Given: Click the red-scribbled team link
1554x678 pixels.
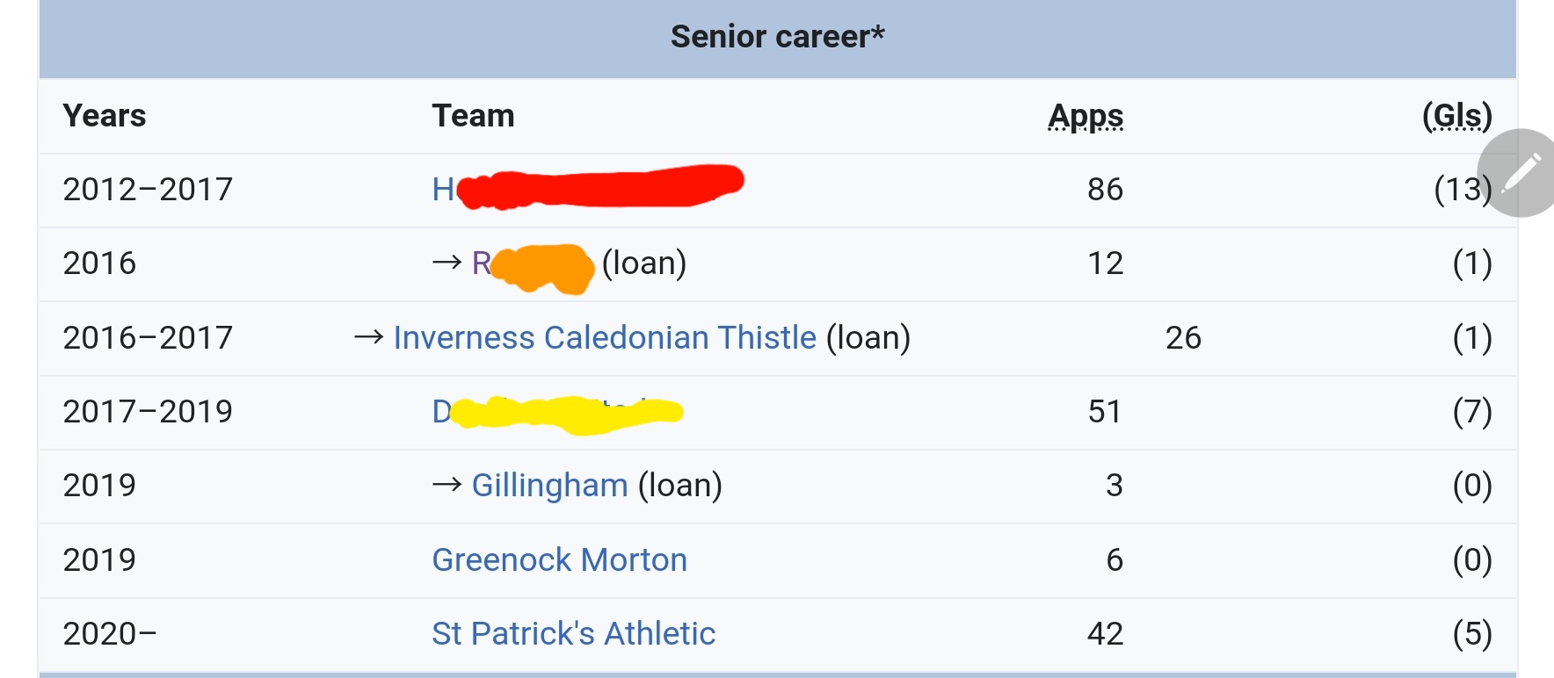Looking at the screenshot, I should point(589,187).
